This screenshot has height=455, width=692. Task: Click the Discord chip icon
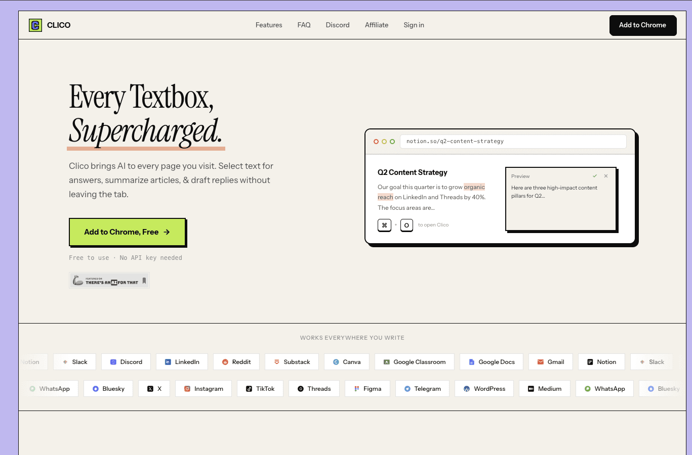(x=113, y=362)
